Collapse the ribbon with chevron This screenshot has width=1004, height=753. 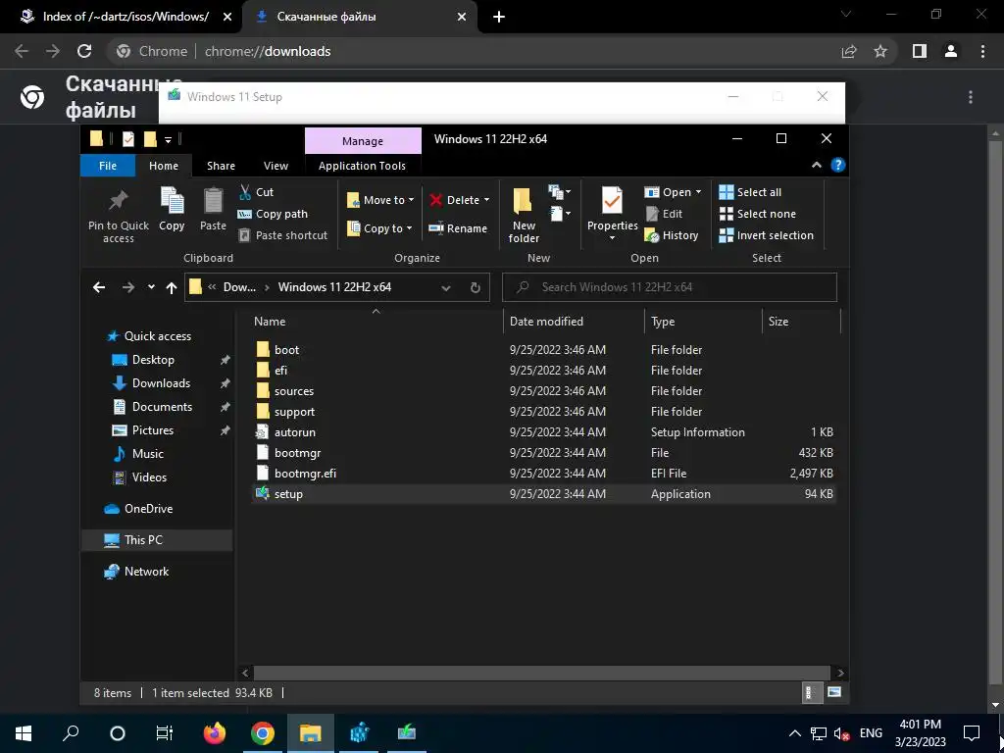[x=817, y=165]
